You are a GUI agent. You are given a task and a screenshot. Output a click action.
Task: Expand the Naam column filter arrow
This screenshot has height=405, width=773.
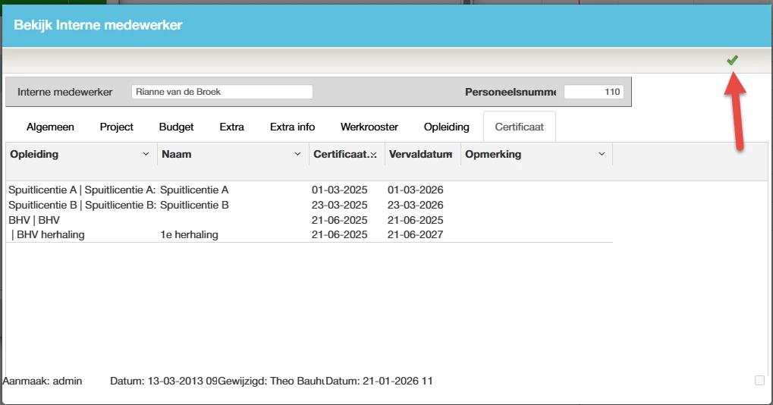point(298,154)
